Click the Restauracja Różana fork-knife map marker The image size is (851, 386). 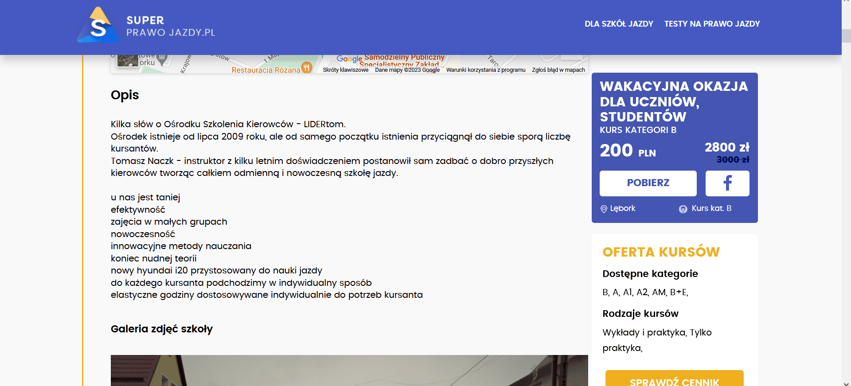(307, 68)
